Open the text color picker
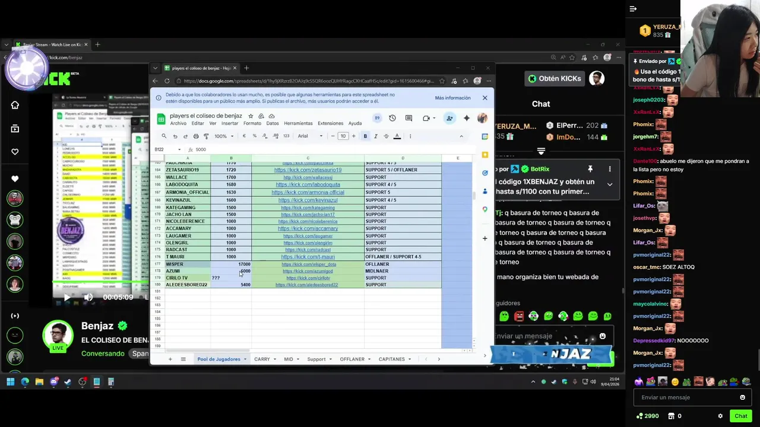760x427 pixels. click(x=397, y=136)
